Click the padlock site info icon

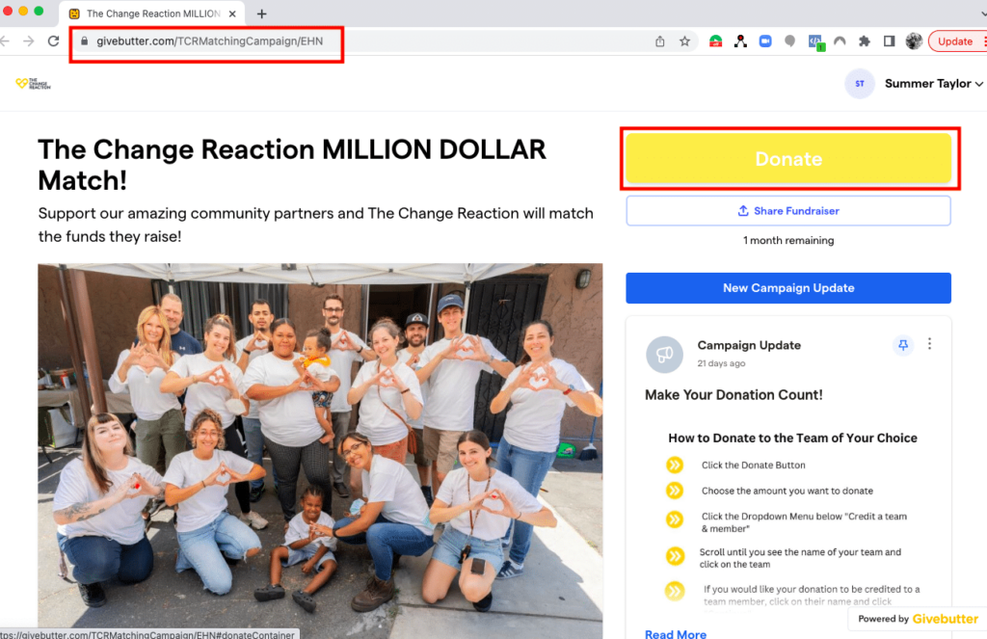click(x=84, y=40)
